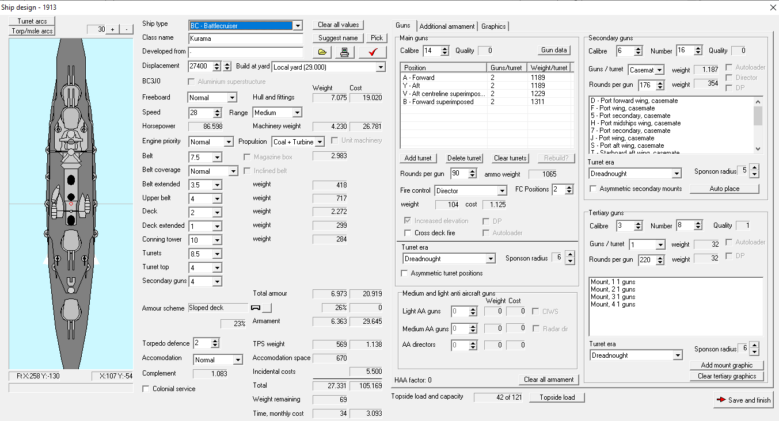Click the Topside load button
This screenshot has height=421, width=779.
coord(557,397)
